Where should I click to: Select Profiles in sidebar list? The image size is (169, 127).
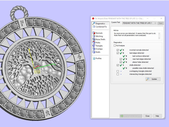99,58
